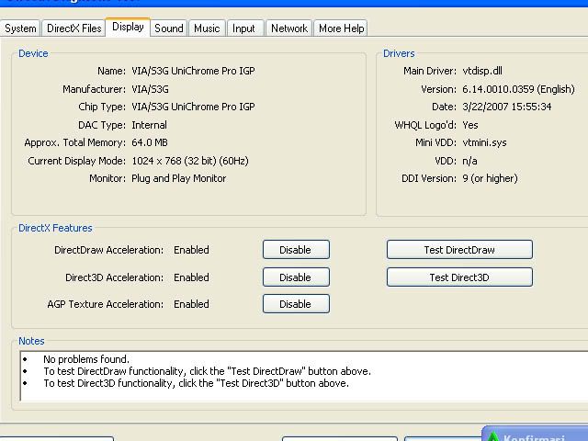Click the More Help tab
This screenshot has height=441, width=588.
[341, 28]
